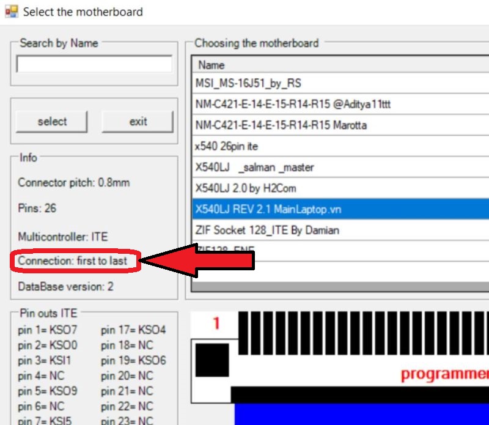Choose the NM-C421 Marotta motherboard entry
This screenshot has height=425, width=489.
[x=281, y=125]
